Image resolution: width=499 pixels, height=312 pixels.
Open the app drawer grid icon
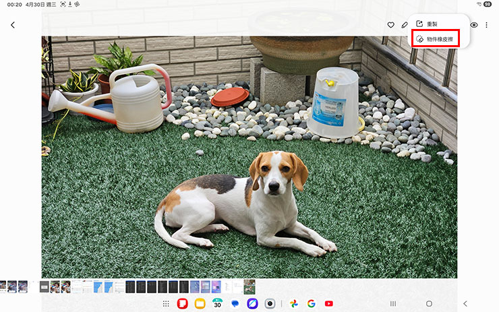[166, 304]
